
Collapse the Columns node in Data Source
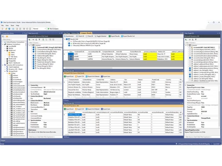point(29,46)
